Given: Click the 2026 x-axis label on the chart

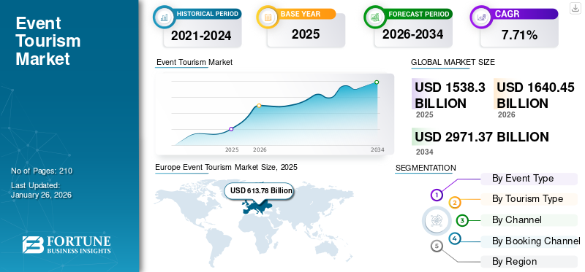Looking at the screenshot, I should click(x=260, y=150).
